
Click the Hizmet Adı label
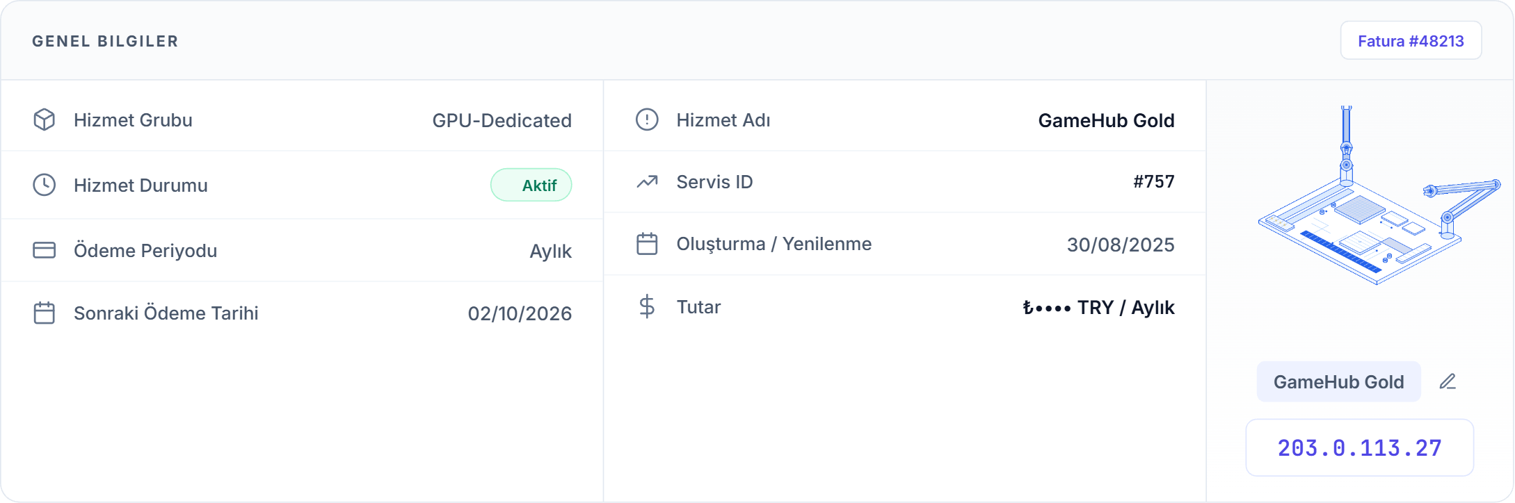coord(723,120)
